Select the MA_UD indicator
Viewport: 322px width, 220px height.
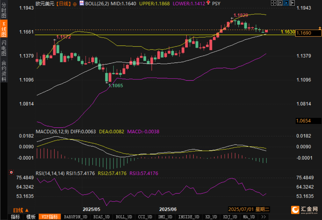249,217
